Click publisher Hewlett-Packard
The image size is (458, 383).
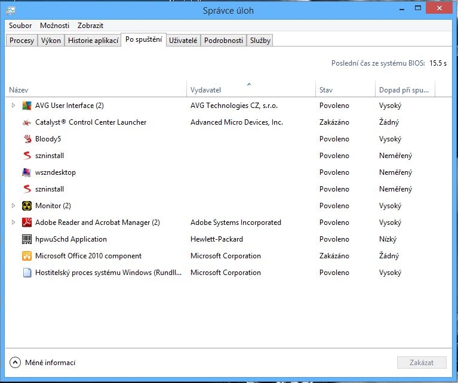217,239
